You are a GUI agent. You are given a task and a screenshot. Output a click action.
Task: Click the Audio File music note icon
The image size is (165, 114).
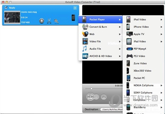84,49
